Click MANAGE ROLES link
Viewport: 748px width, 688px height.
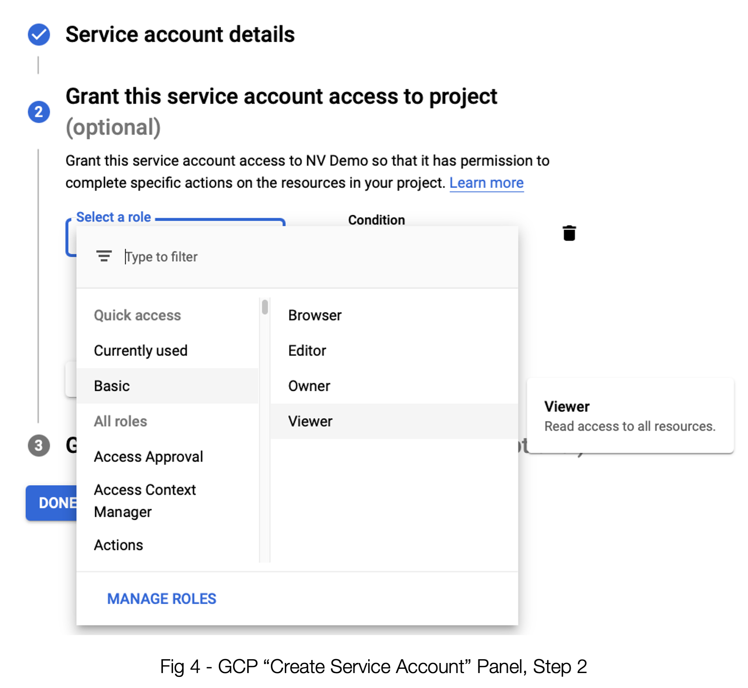click(x=161, y=599)
